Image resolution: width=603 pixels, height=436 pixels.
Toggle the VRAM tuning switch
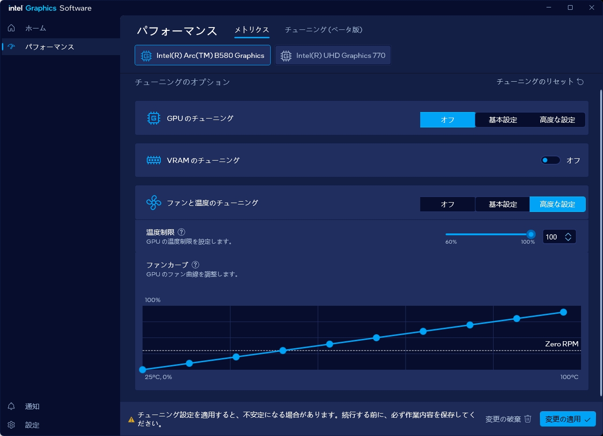(x=551, y=160)
